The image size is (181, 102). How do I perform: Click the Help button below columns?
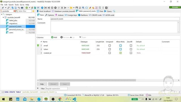point(42,84)
